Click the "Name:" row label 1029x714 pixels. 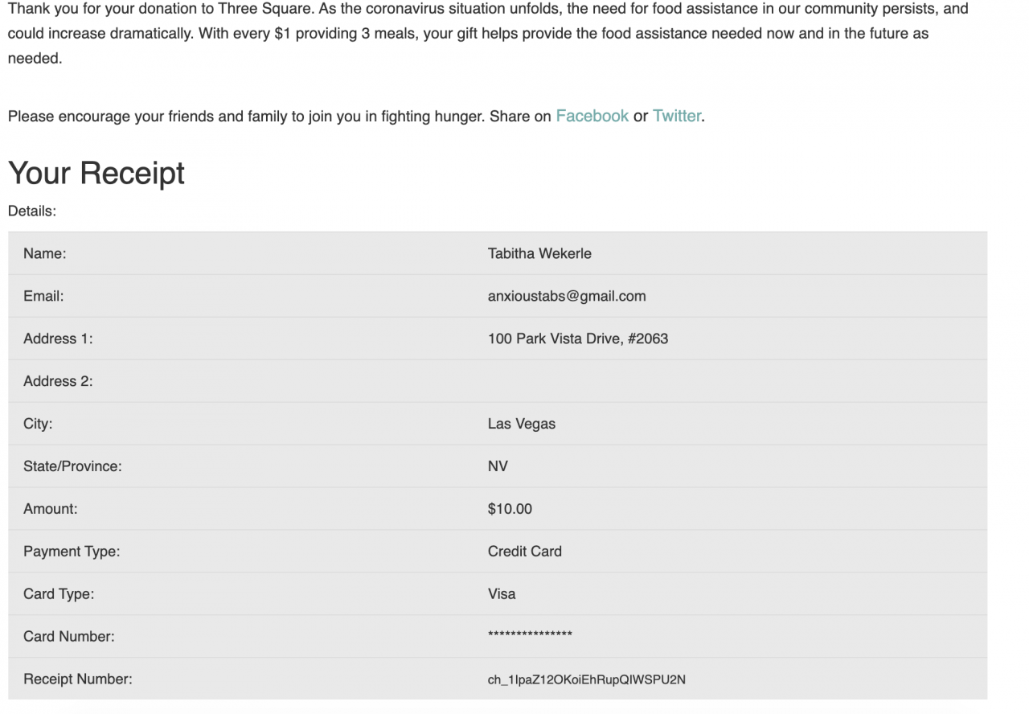[45, 253]
